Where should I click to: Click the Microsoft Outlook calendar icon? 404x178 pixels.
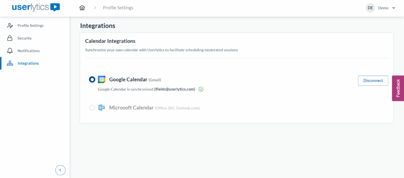pos(101,108)
